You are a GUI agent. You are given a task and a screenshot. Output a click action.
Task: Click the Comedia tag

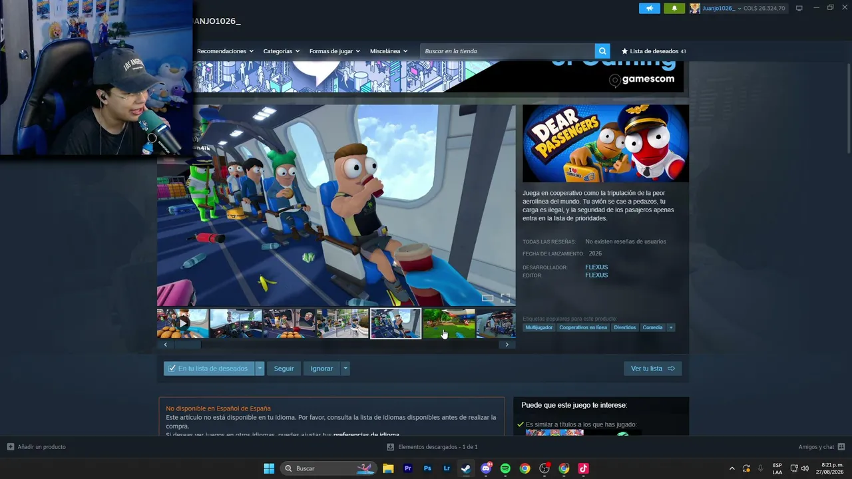pos(652,327)
